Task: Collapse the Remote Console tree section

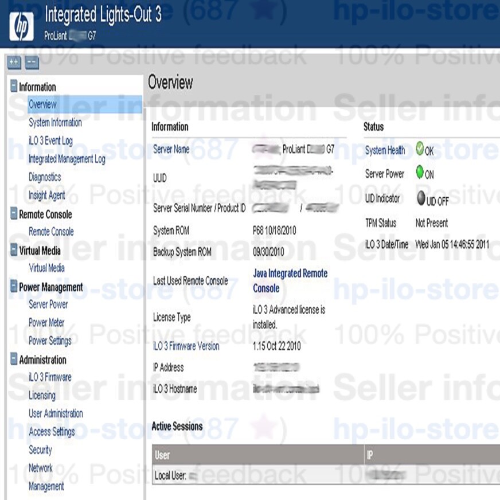Action: pos(14,213)
